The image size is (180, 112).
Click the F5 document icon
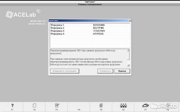click(x=101, y=105)
